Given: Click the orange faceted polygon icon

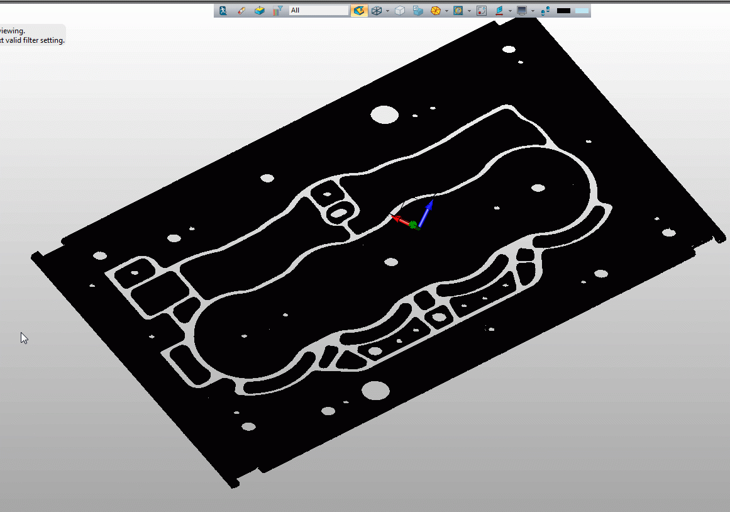Looking at the screenshot, I should point(435,10).
